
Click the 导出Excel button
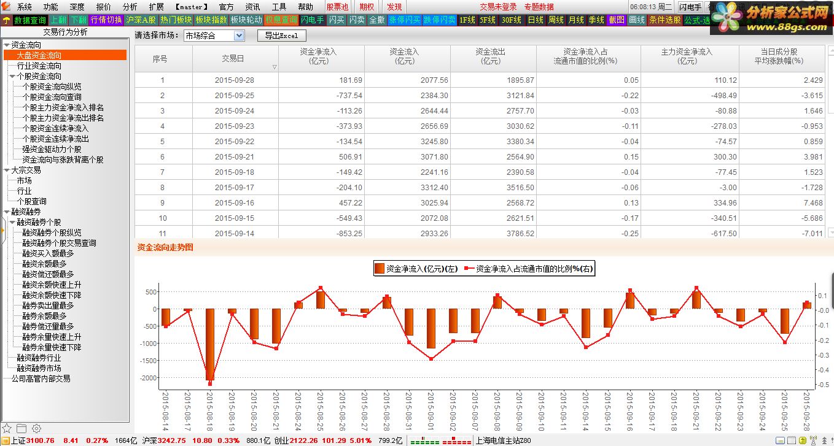[x=281, y=36]
